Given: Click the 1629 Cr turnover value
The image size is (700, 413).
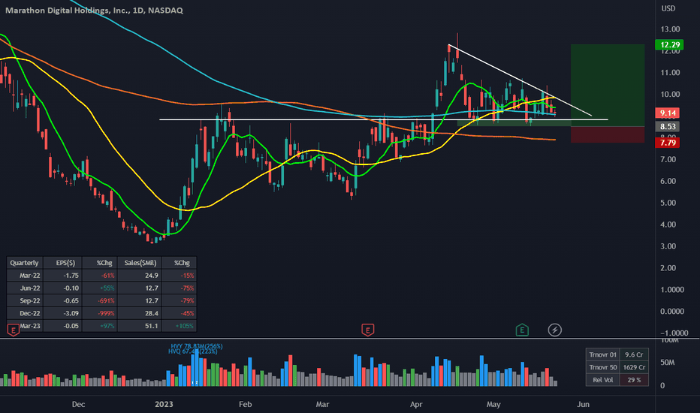Looking at the screenshot, I should (x=634, y=367).
